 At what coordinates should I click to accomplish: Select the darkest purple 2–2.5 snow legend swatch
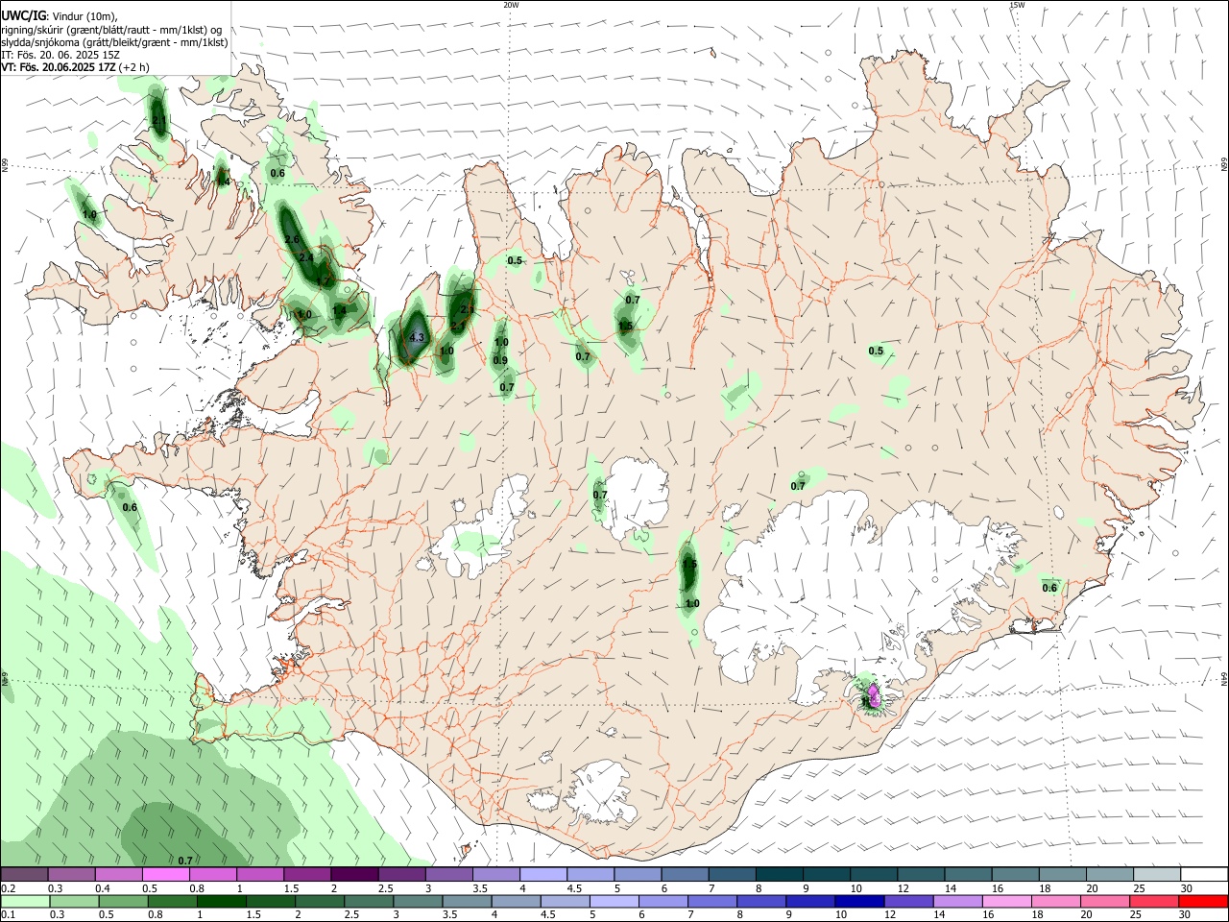point(353,874)
